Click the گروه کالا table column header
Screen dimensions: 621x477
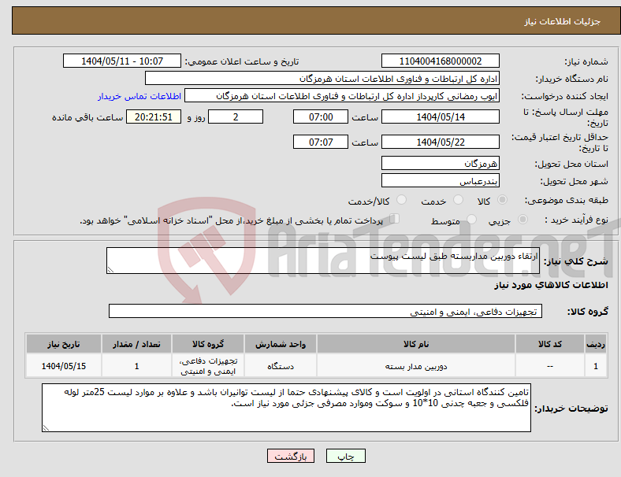[x=208, y=344]
